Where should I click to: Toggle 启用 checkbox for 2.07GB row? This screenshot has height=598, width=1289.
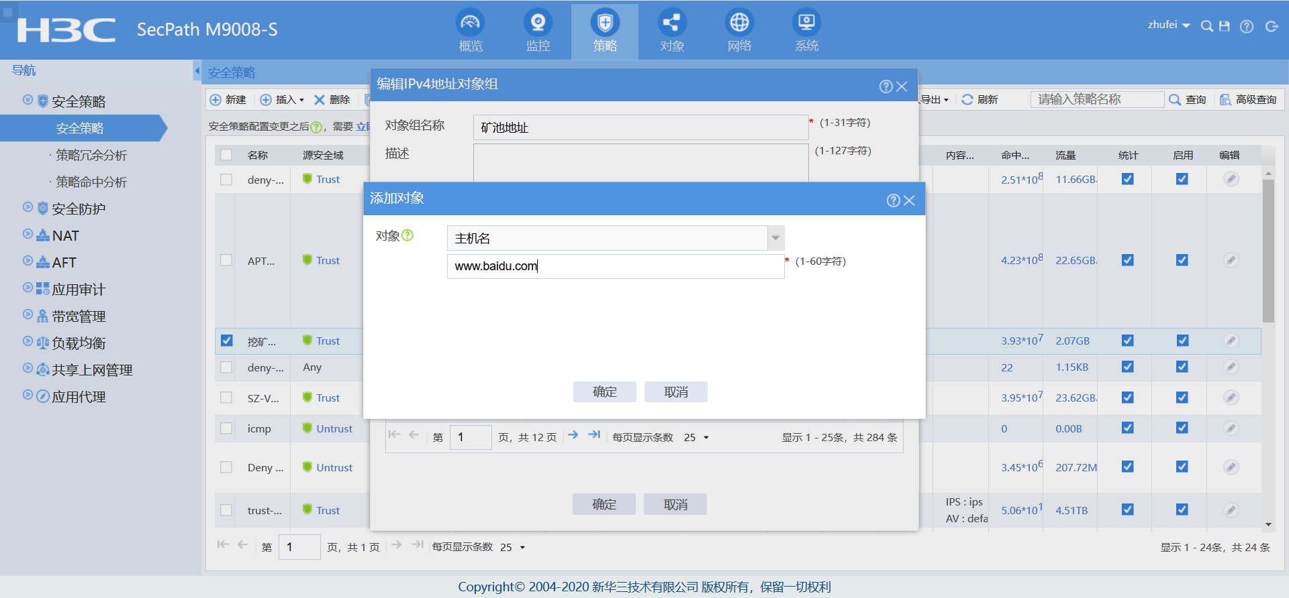[x=1182, y=341]
